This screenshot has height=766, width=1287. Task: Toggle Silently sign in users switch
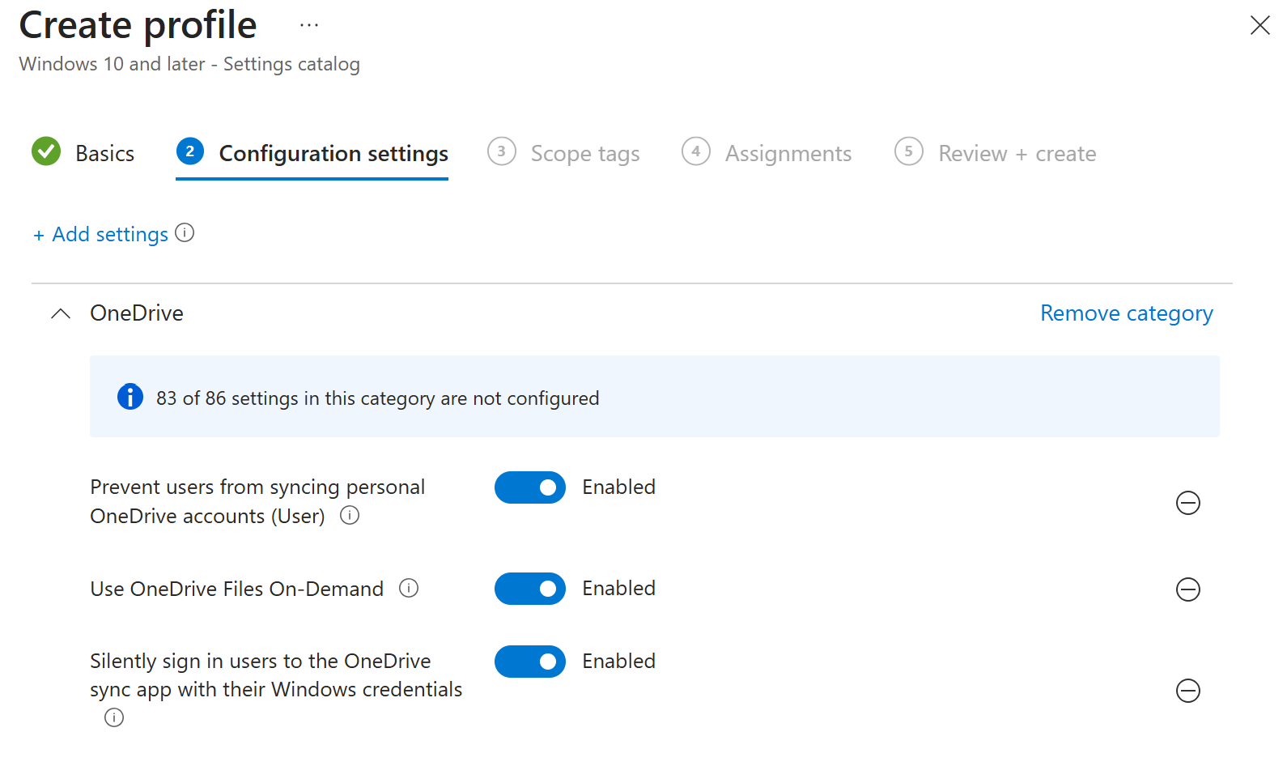[530, 662]
